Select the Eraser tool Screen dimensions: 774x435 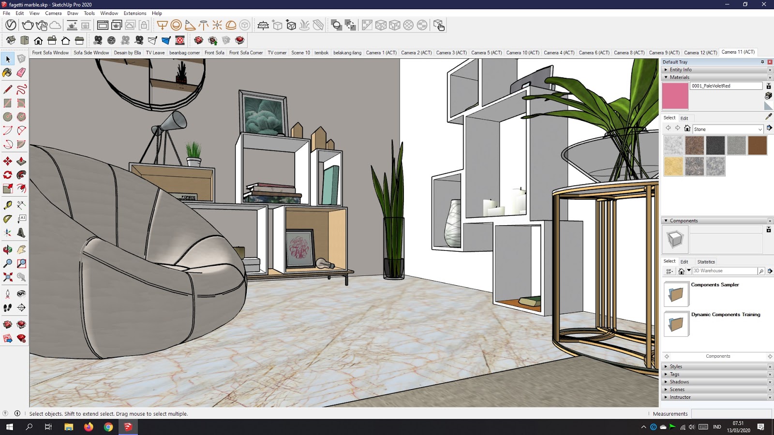21,72
